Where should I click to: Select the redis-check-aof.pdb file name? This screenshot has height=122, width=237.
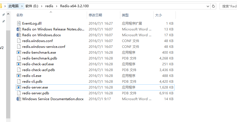tap(39, 70)
